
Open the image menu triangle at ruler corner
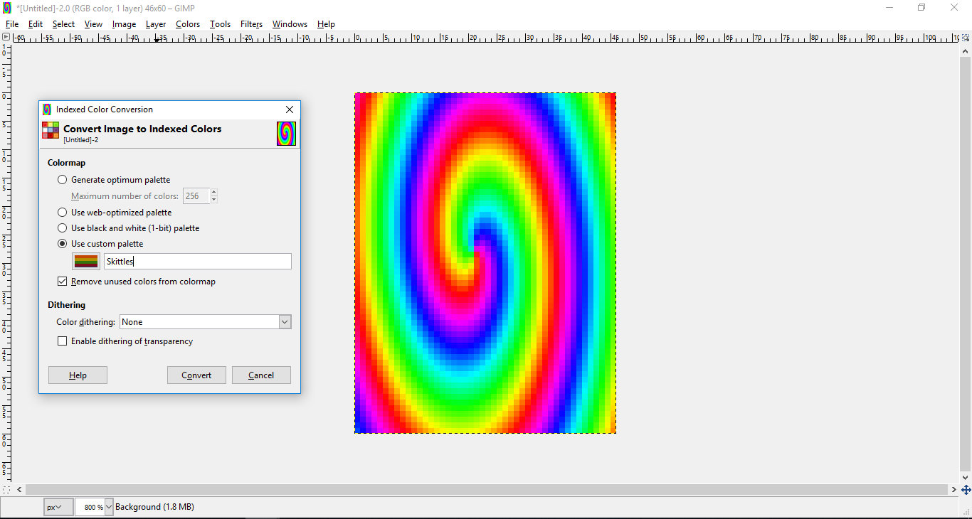point(6,38)
